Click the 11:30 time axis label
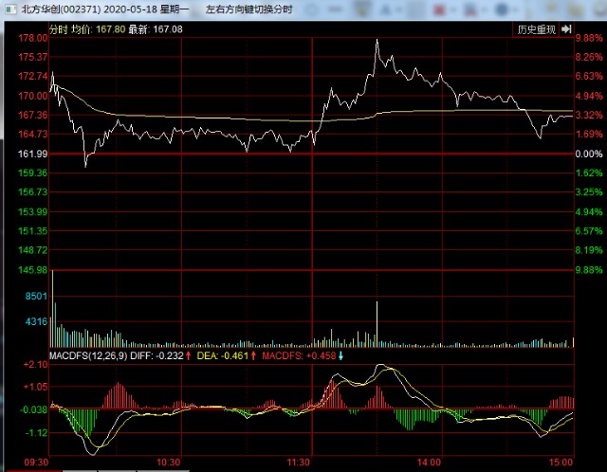The width and height of the screenshot is (607, 472). (299, 463)
